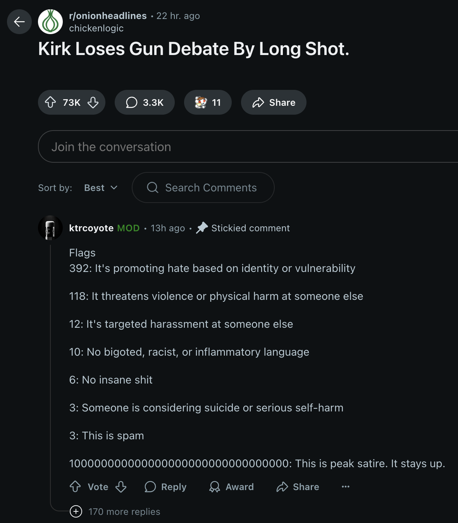Open chickenlogic's user profile
458x523 pixels.
tap(96, 28)
